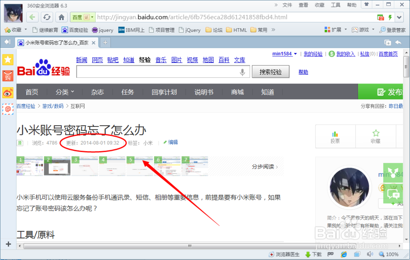410x260 pixels.
Task: Expand the 收藏 bookmarks dropdown arrow
Action: click(x=25, y=29)
